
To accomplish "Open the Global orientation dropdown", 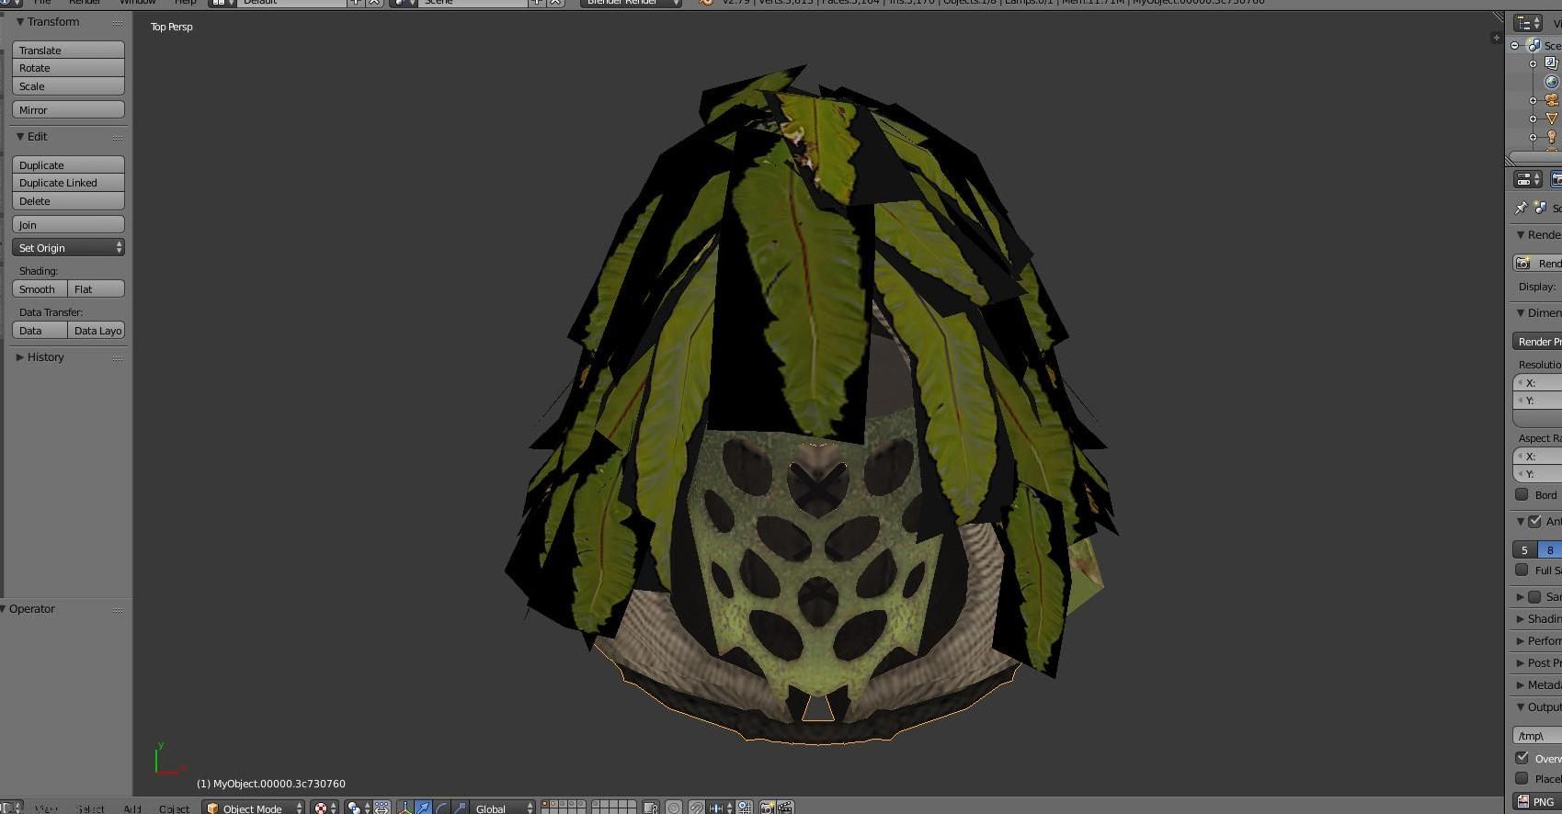I will coord(502,808).
